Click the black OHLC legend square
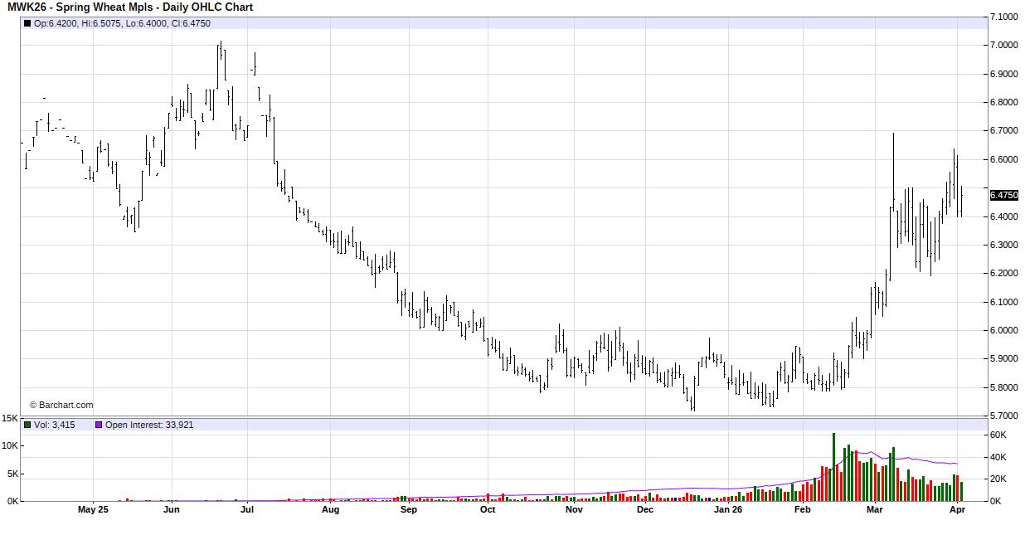Image resolution: width=1025 pixels, height=535 pixels. coord(27,23)
